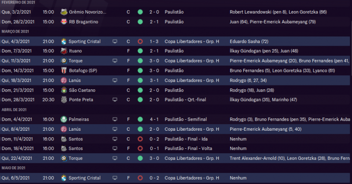Click the red loss indicator for the 4/3/2021 match
This screenshot has height=184, width=352.
point(140,41)
